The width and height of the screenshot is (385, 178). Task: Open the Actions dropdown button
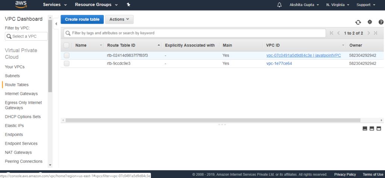119,19
